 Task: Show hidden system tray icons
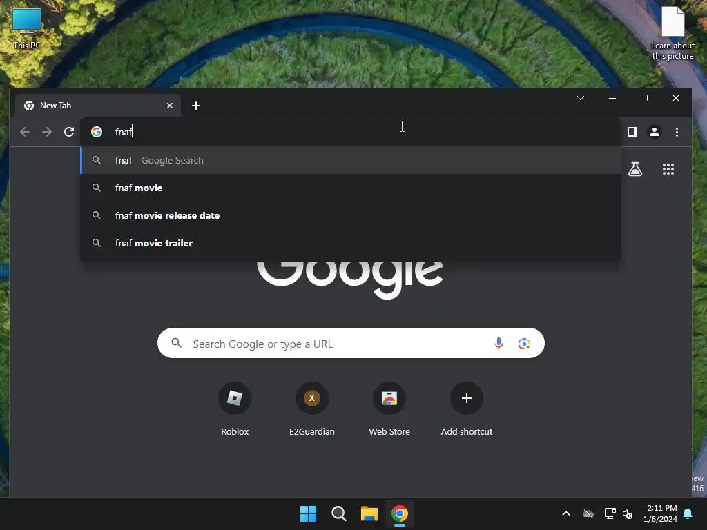tap(566, 513)
